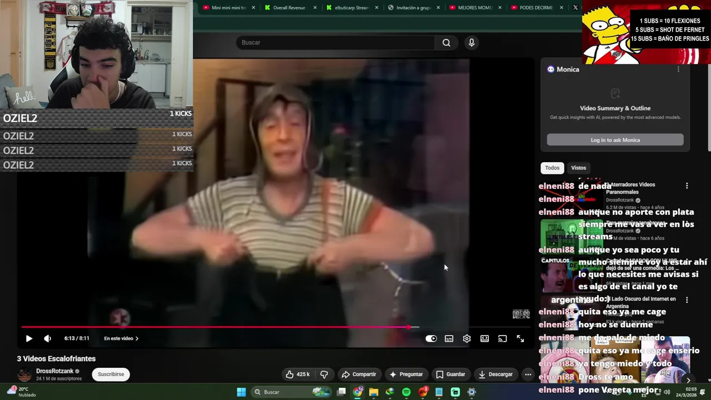
Task: Click the 'Aterradores Videos Paranormales' video title
Action: (x=630, y=188)
